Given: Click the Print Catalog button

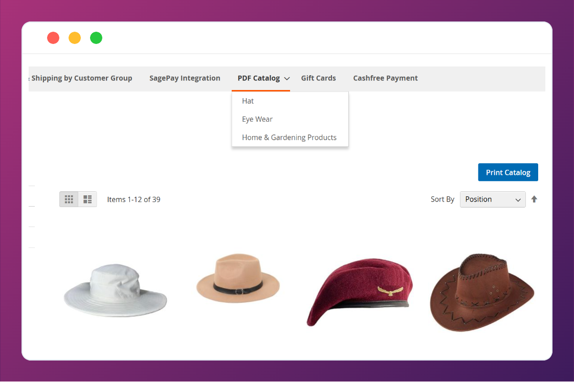Looking at the screenshot, I should coord(508,172).
